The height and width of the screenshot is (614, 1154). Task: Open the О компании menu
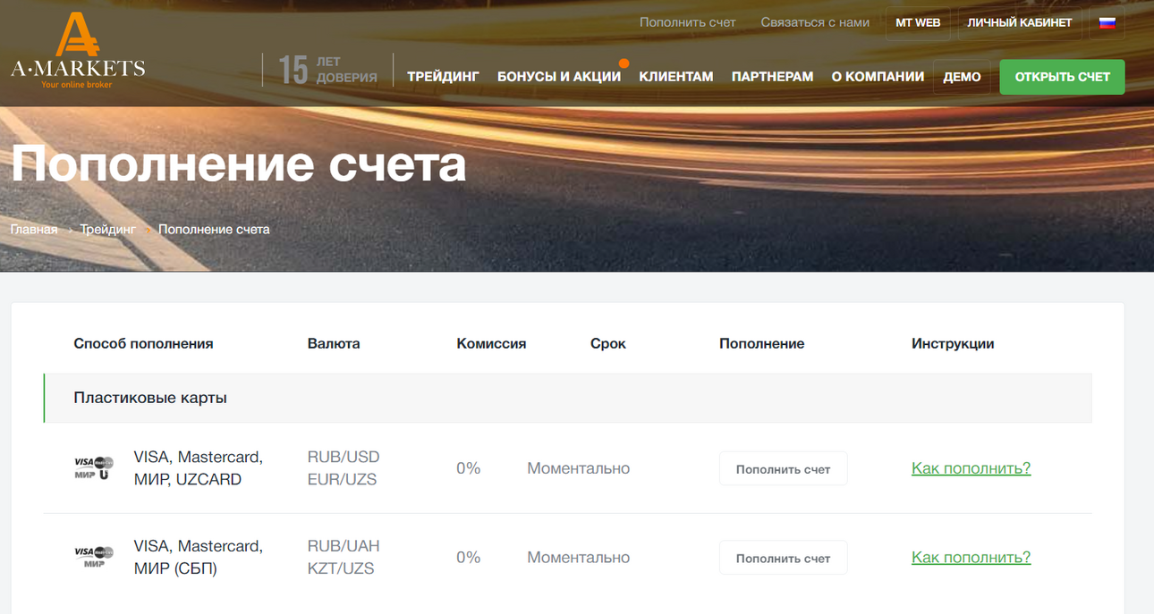click(x=878, y=77)
